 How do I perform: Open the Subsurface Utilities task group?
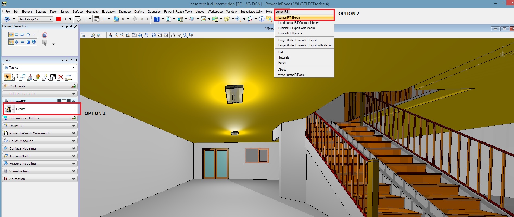(x=40, y=118)
